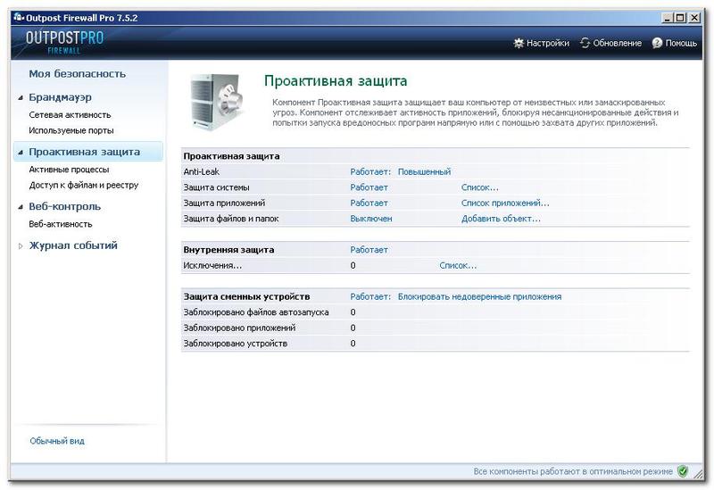The height and width of the screenshot is (490, 714).
Task: Click the Защита сменных устройств heading
Action: pyautogui.click(x=246, y=297)
